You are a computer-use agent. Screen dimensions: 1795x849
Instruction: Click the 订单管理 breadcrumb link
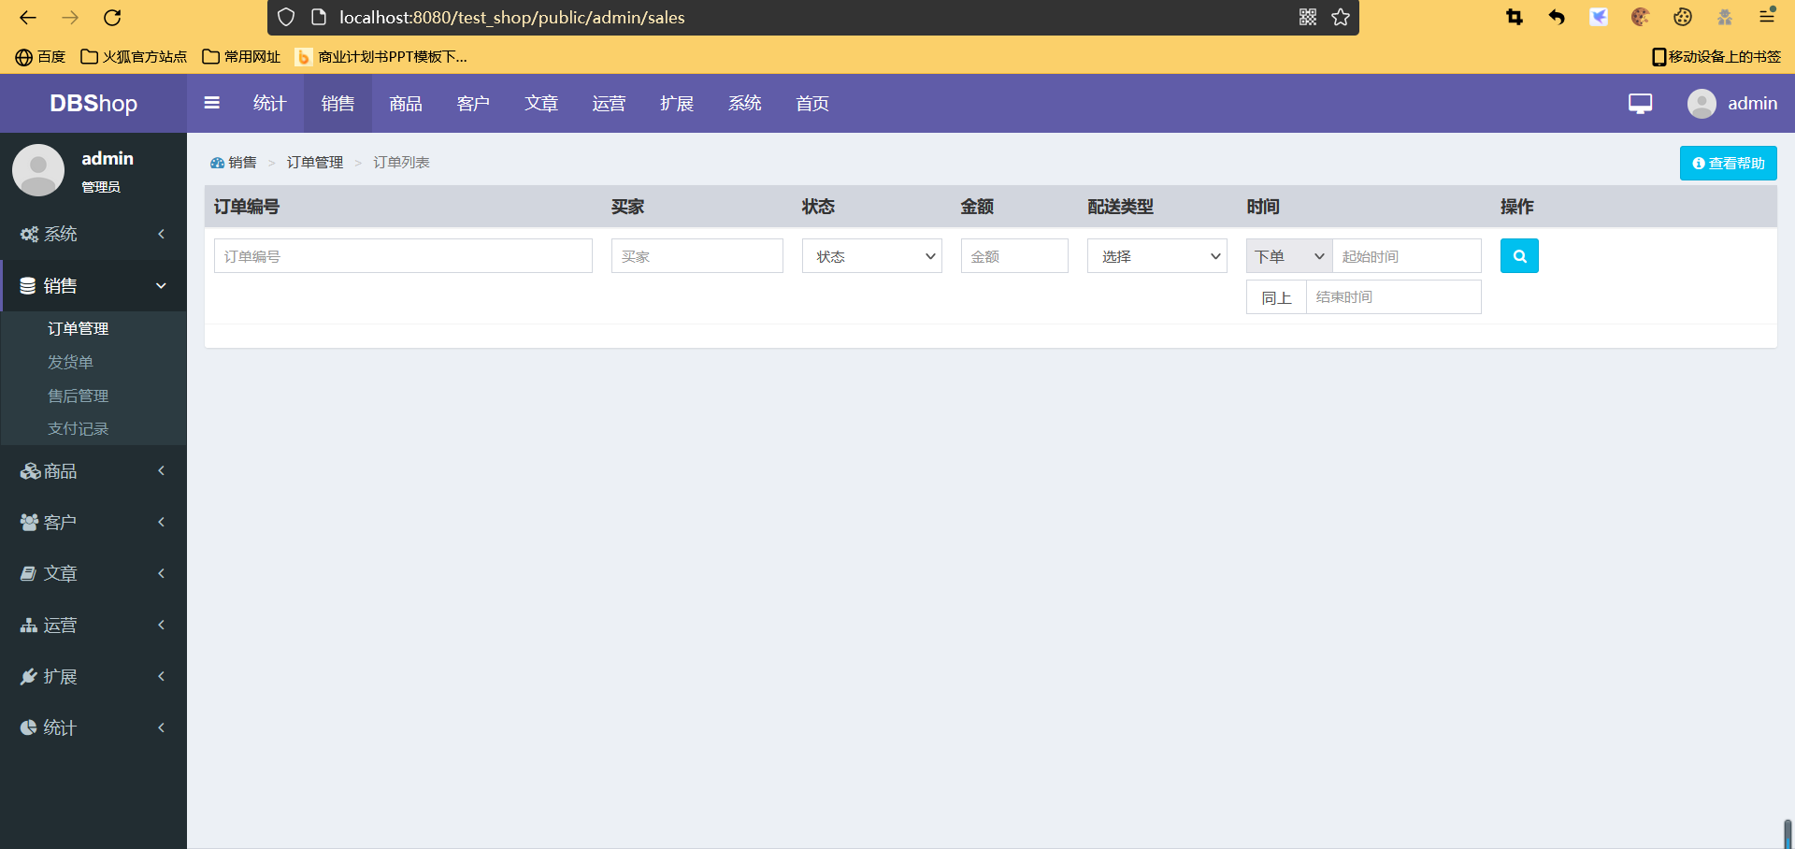(x=315, y=163)
